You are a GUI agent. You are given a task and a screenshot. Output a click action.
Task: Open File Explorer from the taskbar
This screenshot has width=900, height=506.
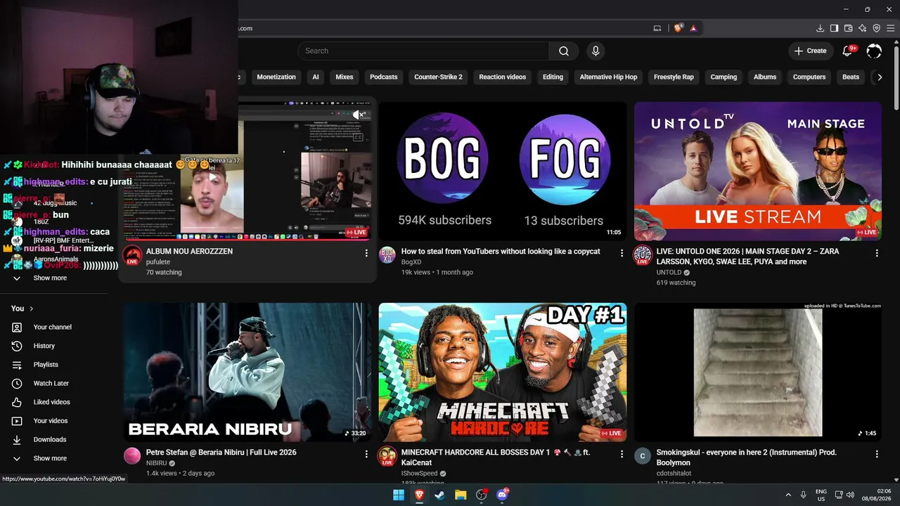point(461,495)
